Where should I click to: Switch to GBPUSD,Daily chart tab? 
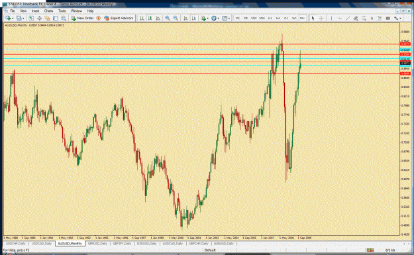click(97, 243)
